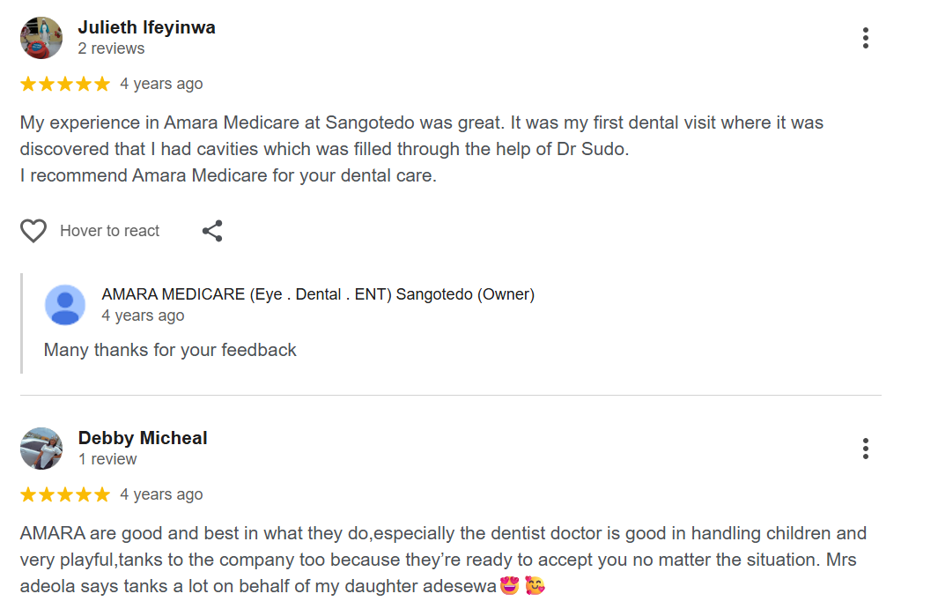Share Julieth Ifeyinwa's review
The width and height of the screenshot is (938, 616).
[212, 231]
